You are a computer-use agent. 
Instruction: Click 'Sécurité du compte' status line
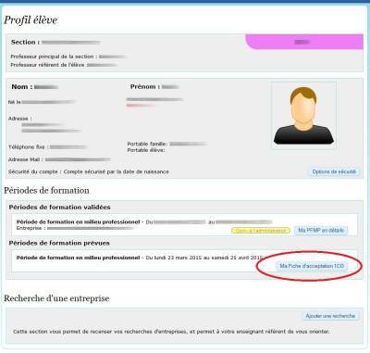tap(89, 171)
